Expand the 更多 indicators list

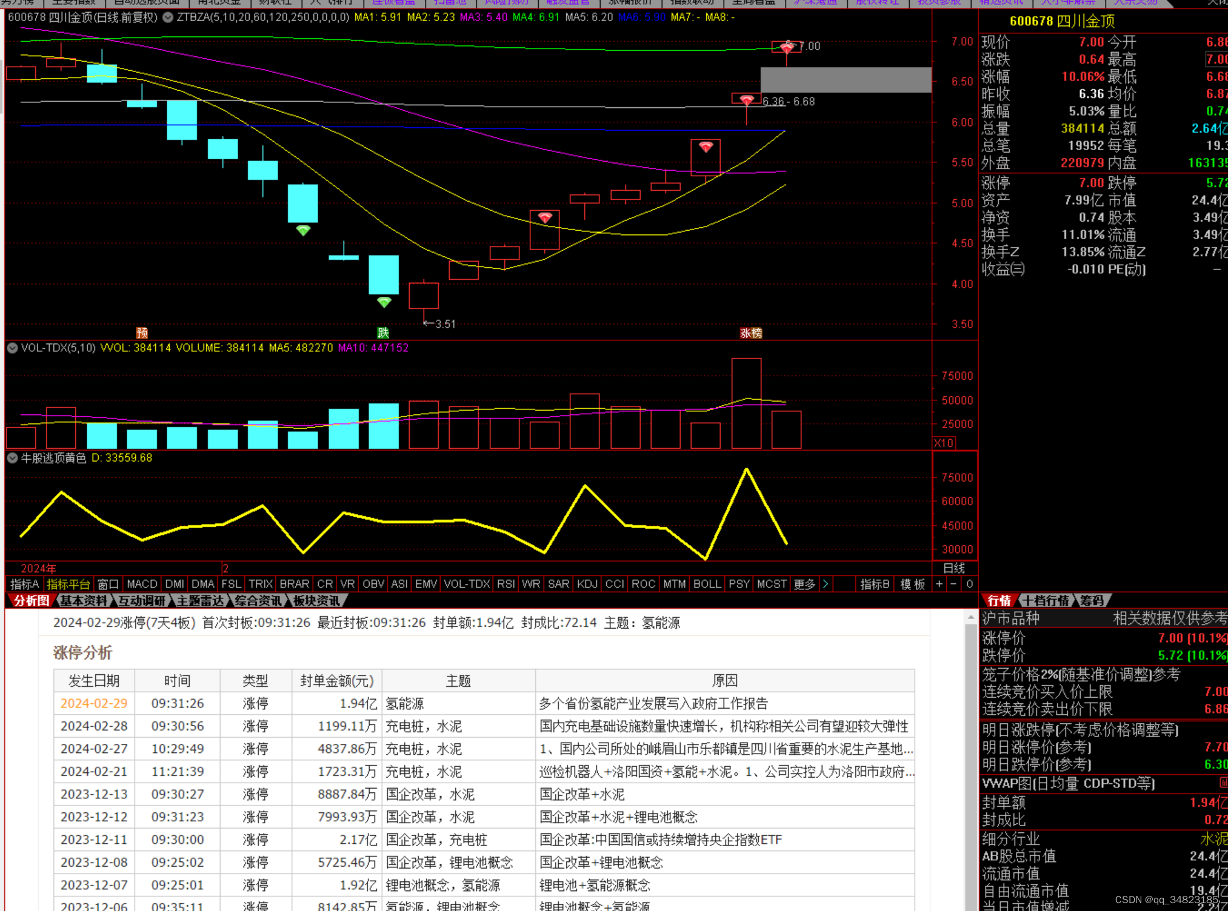pos(804,584)
